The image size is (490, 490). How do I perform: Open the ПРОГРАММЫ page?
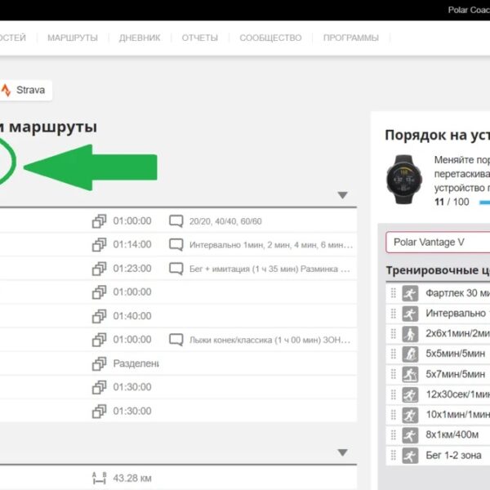pyautogui.click(x=350, y=38)
